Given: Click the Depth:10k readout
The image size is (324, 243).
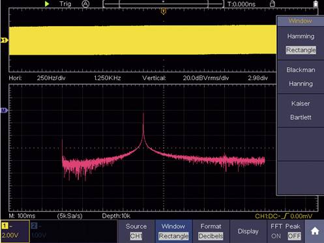Looking at the screenshot, I should point(116,216).
